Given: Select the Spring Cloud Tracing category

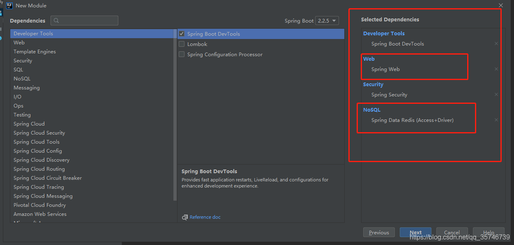Looking at the screenshot, I should tap(92, 187).
